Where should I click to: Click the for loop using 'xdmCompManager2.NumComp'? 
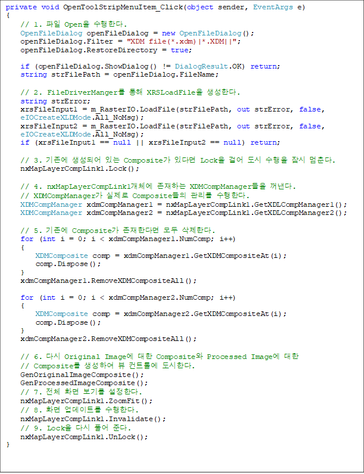pos(128,298)
